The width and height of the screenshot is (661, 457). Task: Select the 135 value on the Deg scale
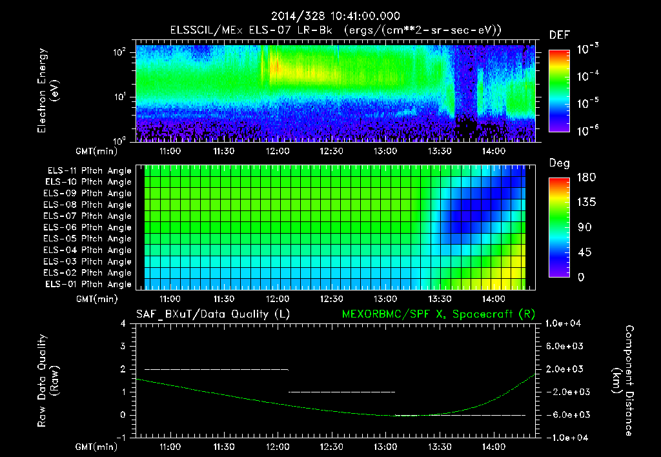pyautogui.click(x=586, y=202)
